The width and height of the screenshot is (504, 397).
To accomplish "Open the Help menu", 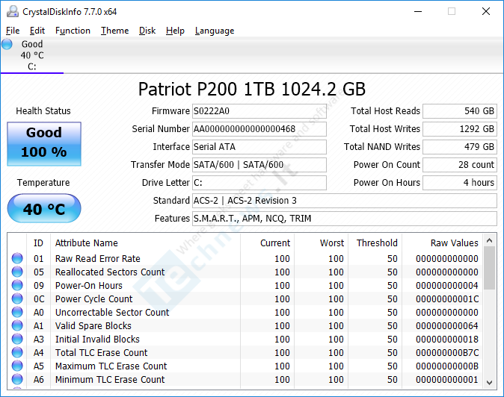I will coord(175,31).
